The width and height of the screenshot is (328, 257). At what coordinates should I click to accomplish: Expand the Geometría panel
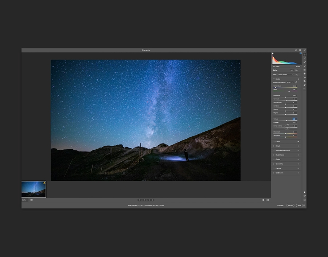274,164
